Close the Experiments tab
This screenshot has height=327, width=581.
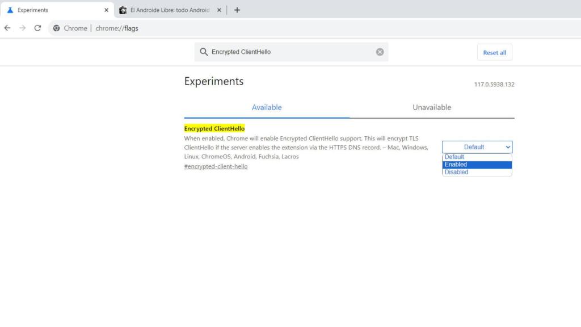coord(106,10)
